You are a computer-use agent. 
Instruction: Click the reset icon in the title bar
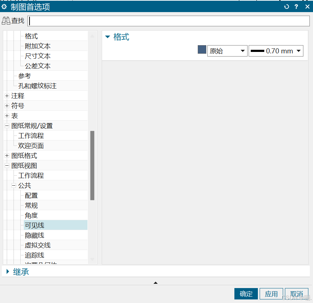click(x=287, y=7)
